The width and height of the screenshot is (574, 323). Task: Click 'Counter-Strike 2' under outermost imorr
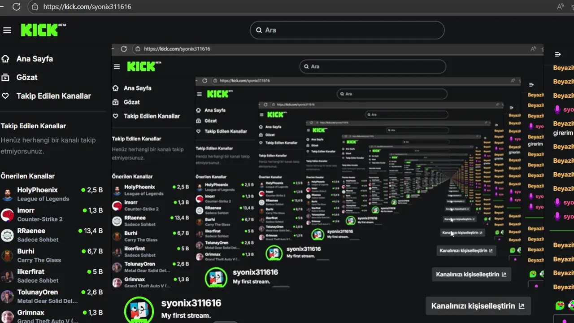tap(40, 219)
